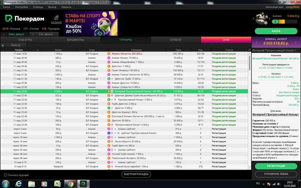Viewport: 301px width, 188px height.
Task: Go to next Windfall Jackpot slide
Action: [296, 42]
